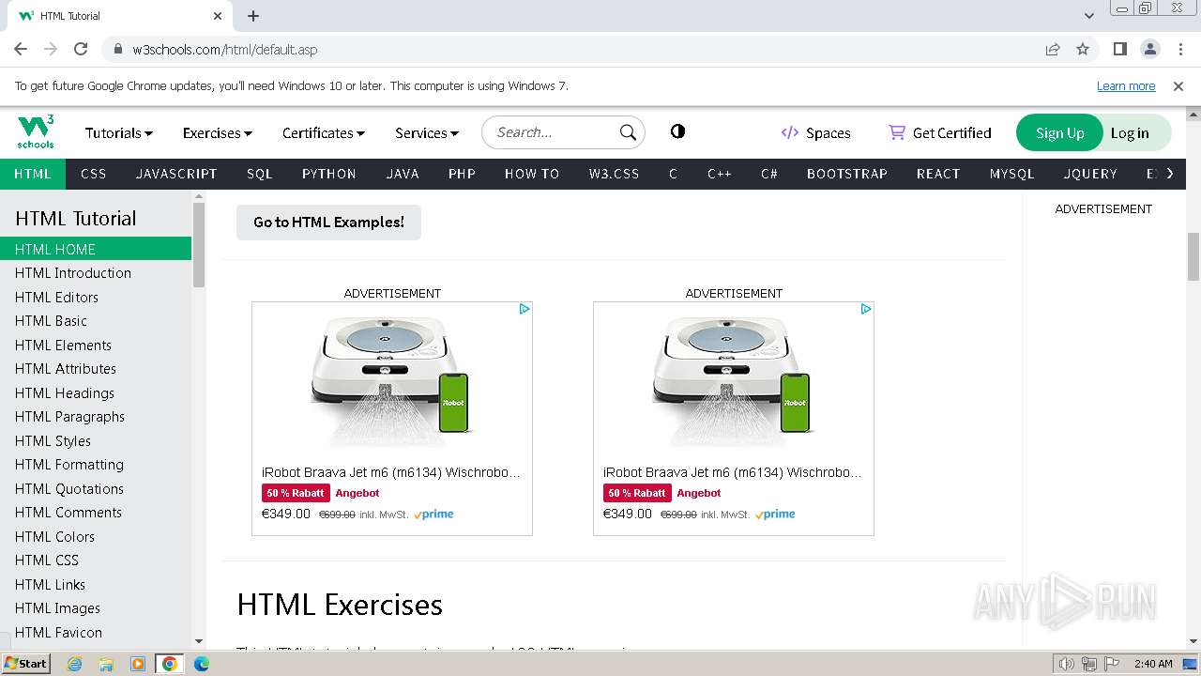Select the HTML topic tab
Viewport: 1201px width, 676px height.
tap(33, 174)
